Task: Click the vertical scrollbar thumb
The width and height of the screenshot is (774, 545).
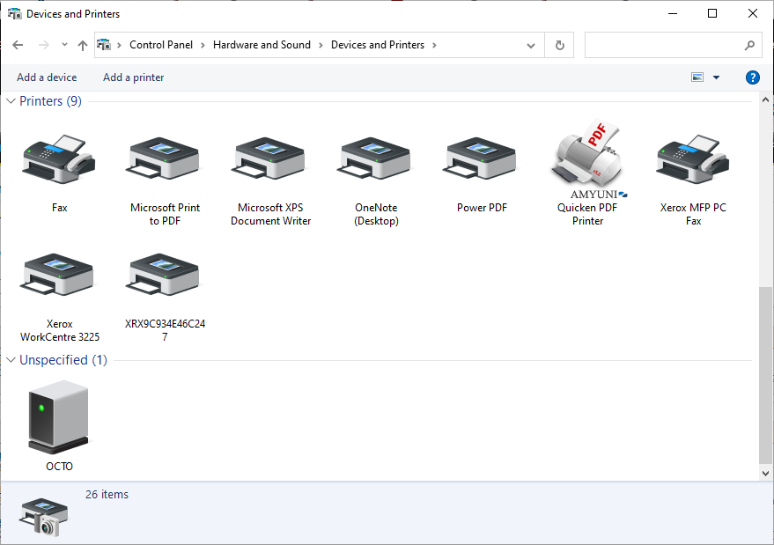Action: (x=765, y=375)
